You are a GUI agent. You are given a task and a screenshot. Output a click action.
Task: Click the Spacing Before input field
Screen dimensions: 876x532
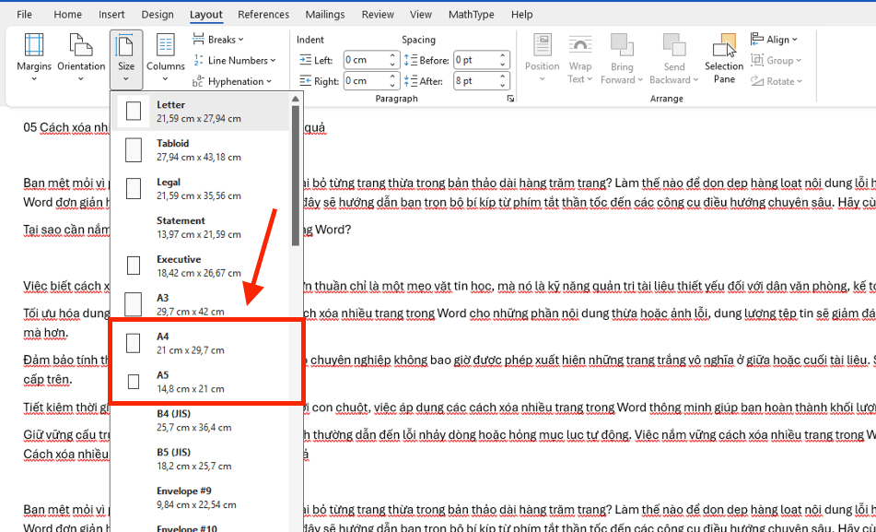pyautogui.click(x=475, y=60)
